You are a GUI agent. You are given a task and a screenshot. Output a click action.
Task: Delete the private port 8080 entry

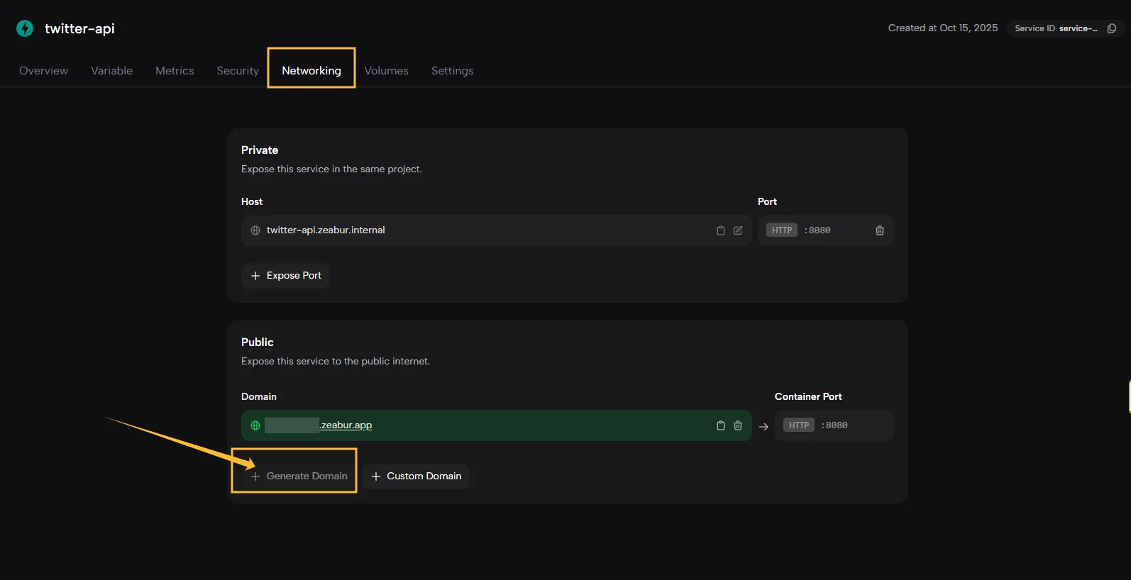click(x=880, y=230)
